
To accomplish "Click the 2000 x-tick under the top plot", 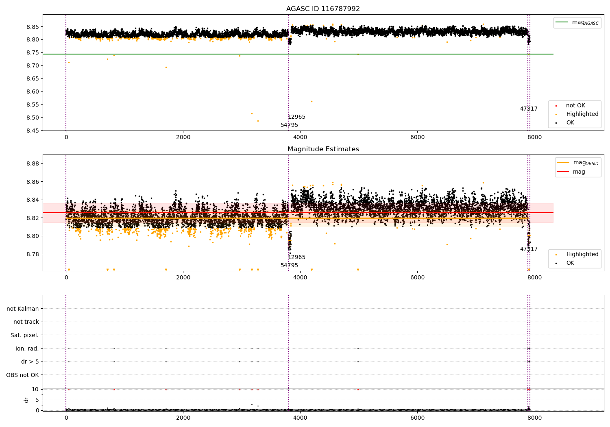I will (183, 137).
